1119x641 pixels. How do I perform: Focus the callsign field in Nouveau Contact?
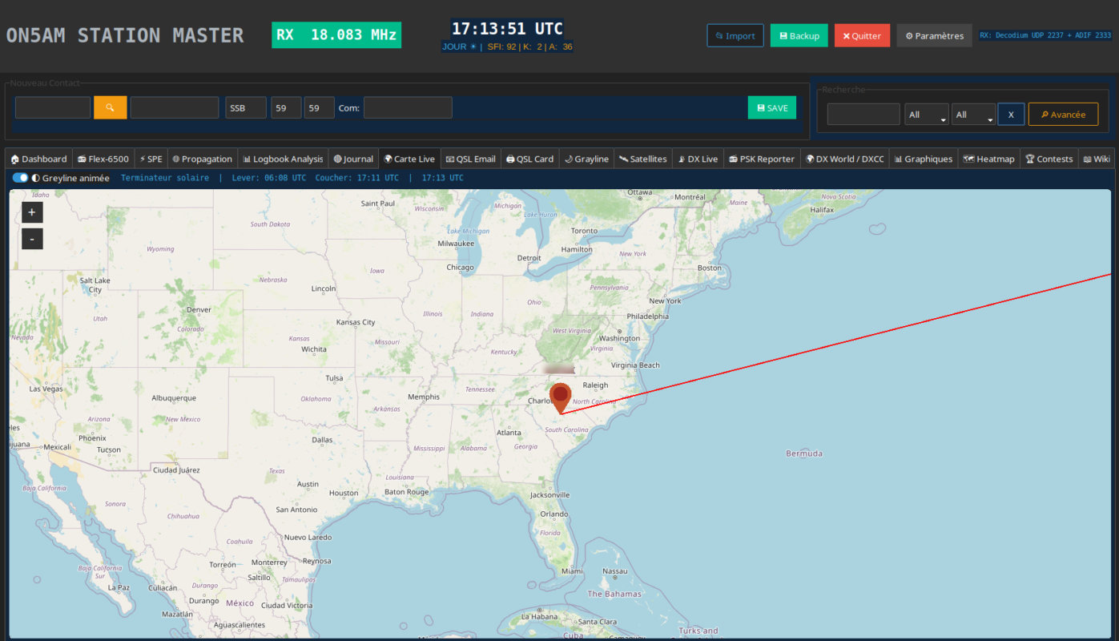tap(53, 107)
